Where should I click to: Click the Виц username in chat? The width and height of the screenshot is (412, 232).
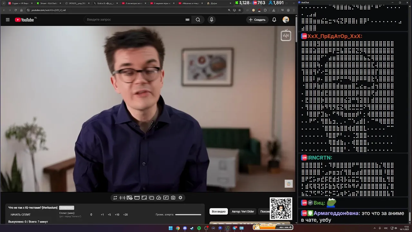tap(319, 203)
